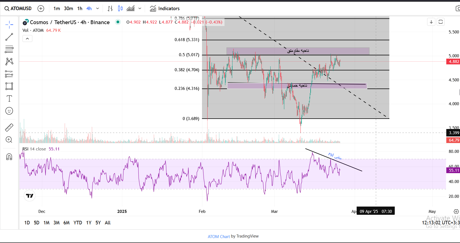This screenshot has width=460, height=243.
Task: Click the zoom in tool
Action: [9, 140]
